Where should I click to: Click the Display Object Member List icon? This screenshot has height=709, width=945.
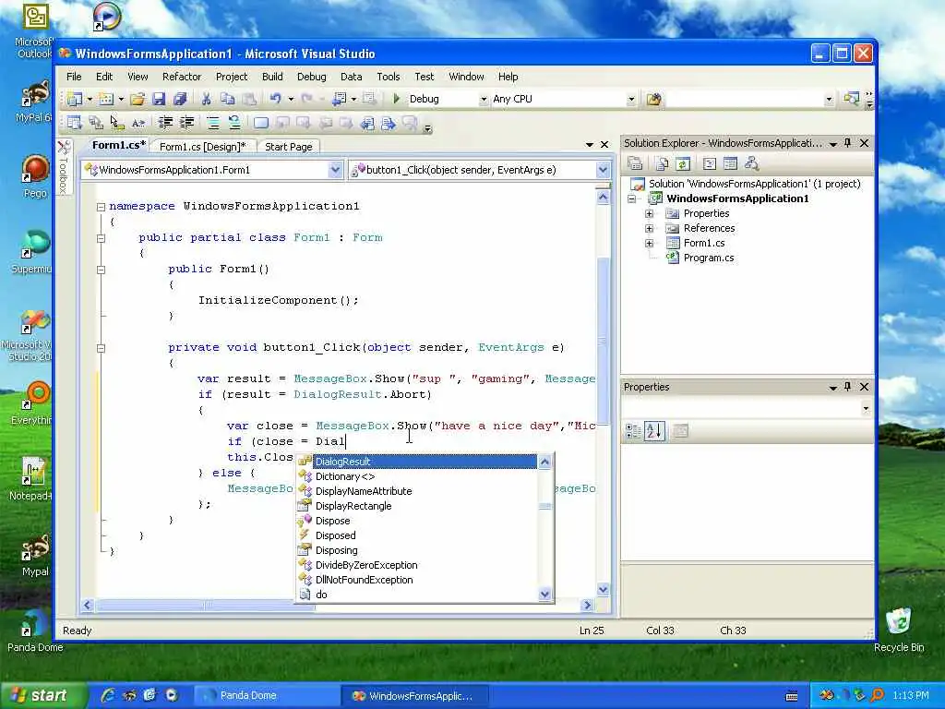click(75, 123)
